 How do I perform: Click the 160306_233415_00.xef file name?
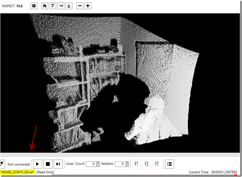(17, 172)
